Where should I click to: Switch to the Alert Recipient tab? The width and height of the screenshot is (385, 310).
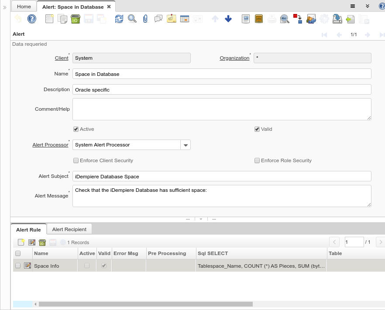point(69,229)
